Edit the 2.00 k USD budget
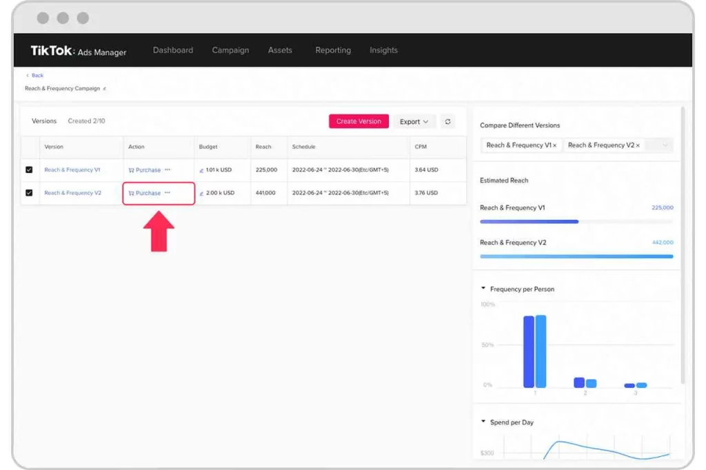The width and height of the screenshot is (706, 470). 201,194
